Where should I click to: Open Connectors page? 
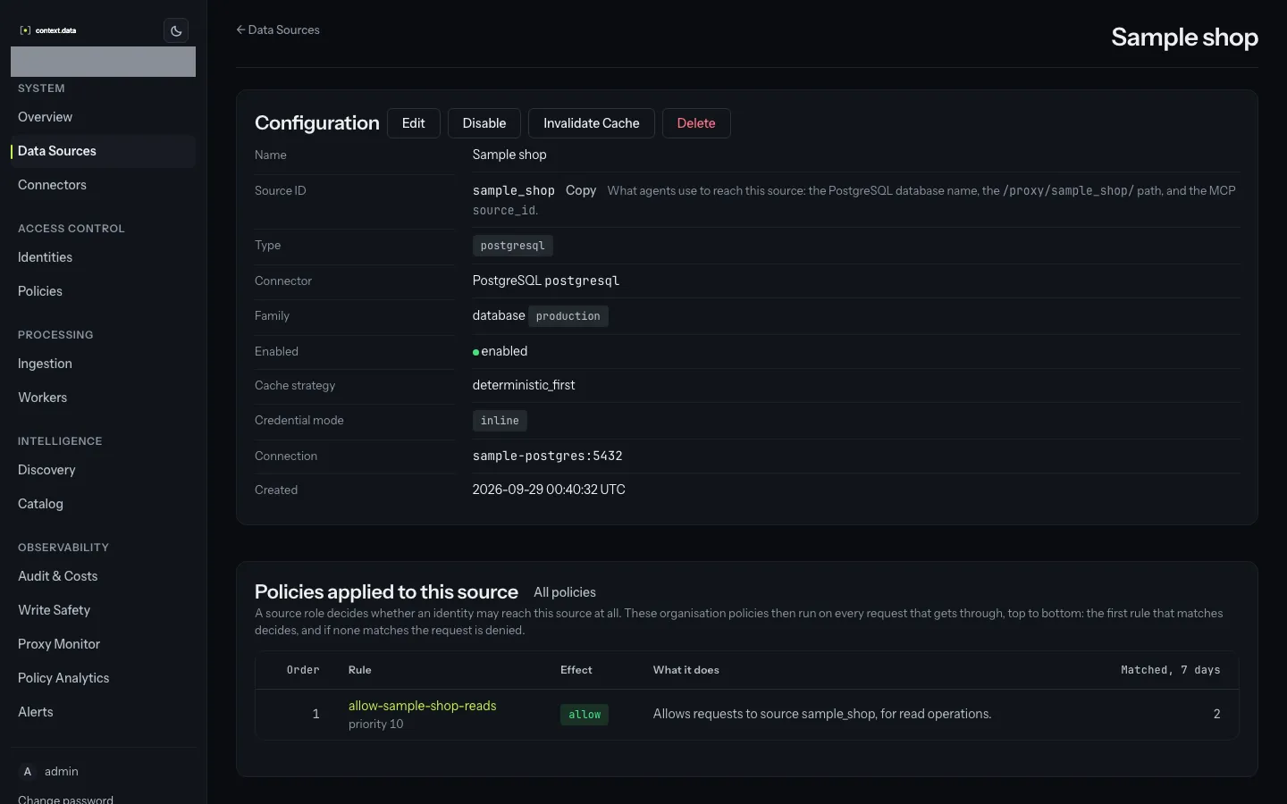click(103, 185)
